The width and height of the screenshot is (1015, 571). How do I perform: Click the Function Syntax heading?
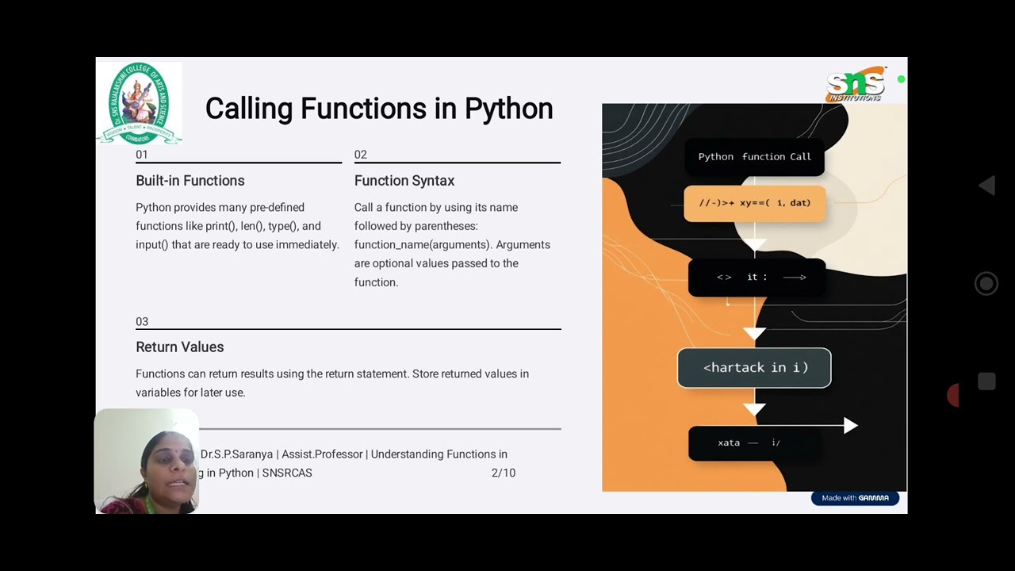tap(404, 181)
